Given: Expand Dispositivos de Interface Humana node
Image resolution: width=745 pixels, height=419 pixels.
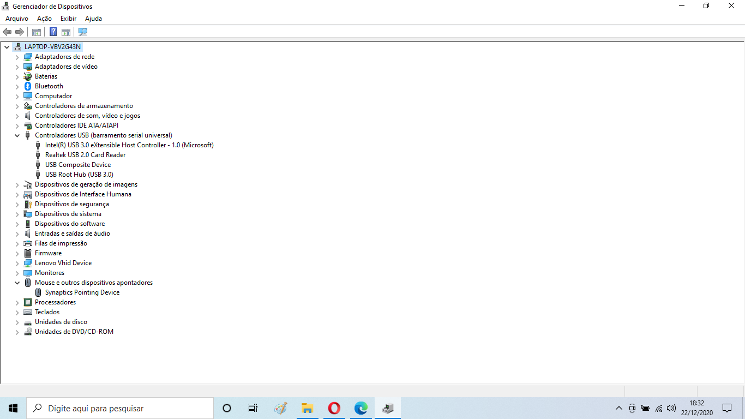Looking at the screenshot, I should pyautogui.click(x=17, y=194).
